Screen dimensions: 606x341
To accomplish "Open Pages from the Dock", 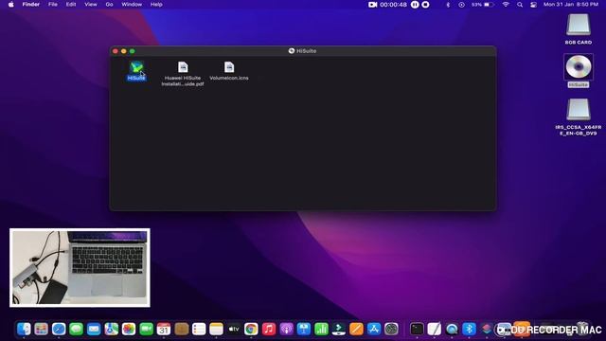I will 356,329.
